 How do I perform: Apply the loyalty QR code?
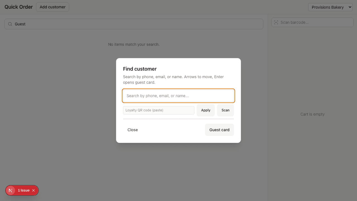point(206,110)
